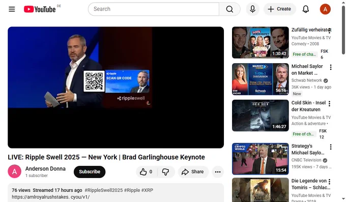The height and width of the screenshot is (202, 346).
Task: Click '36K views · 1 day ago' text
Action: tap(311, 87)
